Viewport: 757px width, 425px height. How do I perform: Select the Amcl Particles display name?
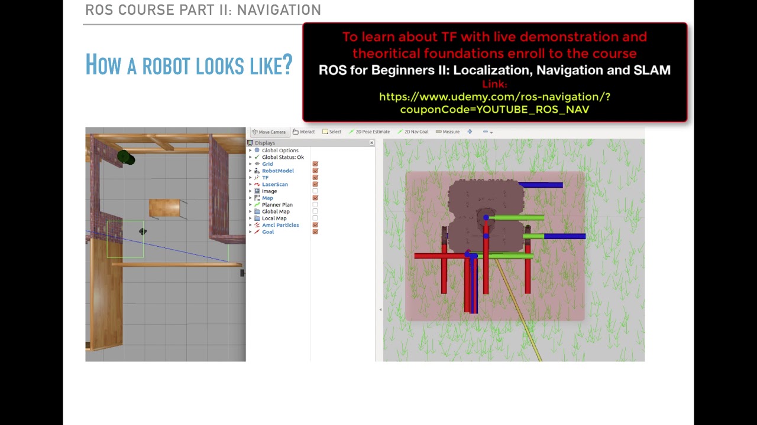(x=280, y=225)
